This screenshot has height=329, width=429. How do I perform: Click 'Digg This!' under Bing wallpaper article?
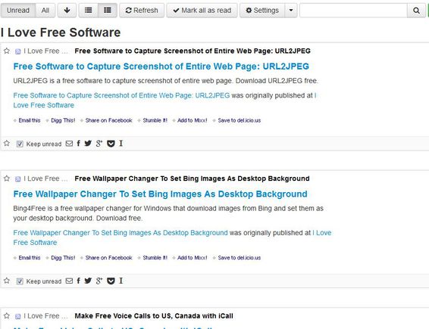63,258
